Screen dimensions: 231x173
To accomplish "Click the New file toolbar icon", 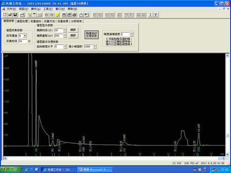I will [x=5, y=15].
